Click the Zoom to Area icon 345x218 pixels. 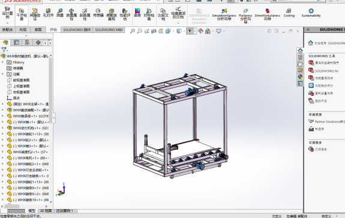[x=139, y=31]
